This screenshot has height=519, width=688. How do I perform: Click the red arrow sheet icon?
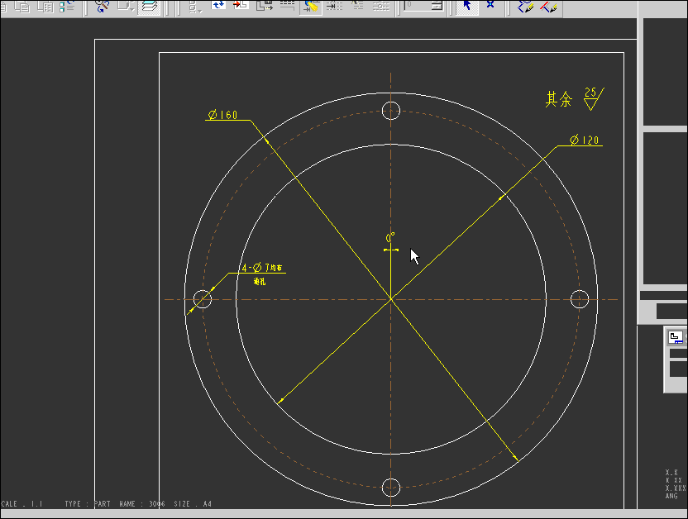click(241, 6)
